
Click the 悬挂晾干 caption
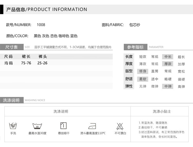64,133
